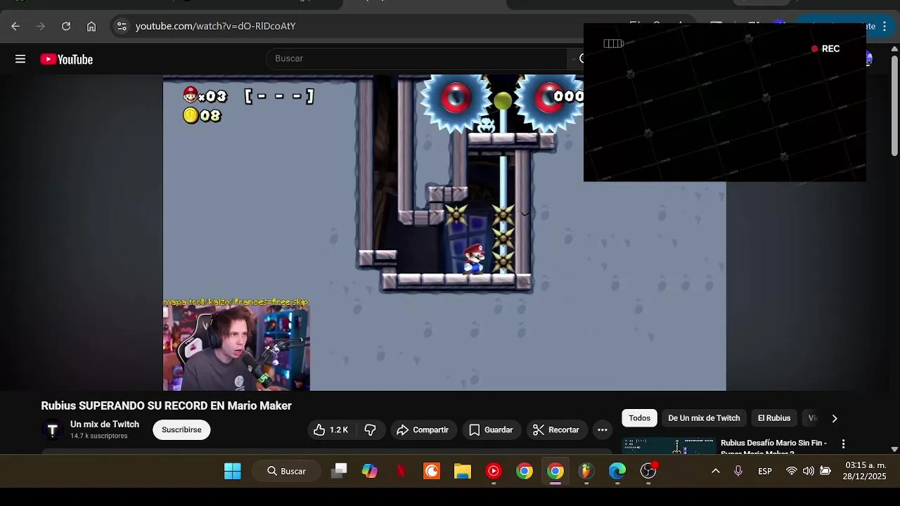Select the El Rubius filter chip

tap(774, 418)
